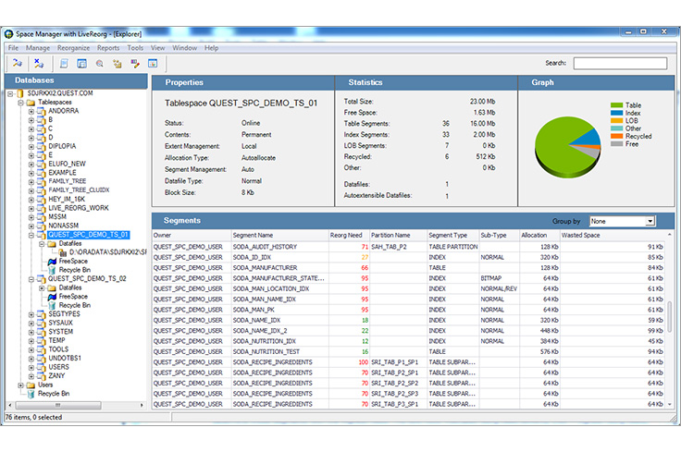Click the USERS tablespace icon

click(42, 367)
